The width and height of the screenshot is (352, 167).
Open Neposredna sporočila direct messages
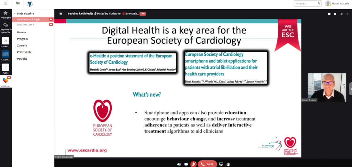[6, 28]
